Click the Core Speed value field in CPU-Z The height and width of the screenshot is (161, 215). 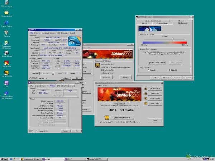coord(46,61)
